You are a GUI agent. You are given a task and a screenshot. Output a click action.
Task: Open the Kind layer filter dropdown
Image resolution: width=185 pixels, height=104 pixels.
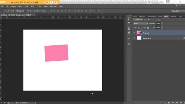(138, 20)
